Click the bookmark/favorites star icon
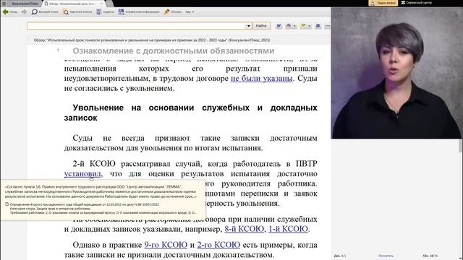463x260 pixels. [x=303, y=26]
